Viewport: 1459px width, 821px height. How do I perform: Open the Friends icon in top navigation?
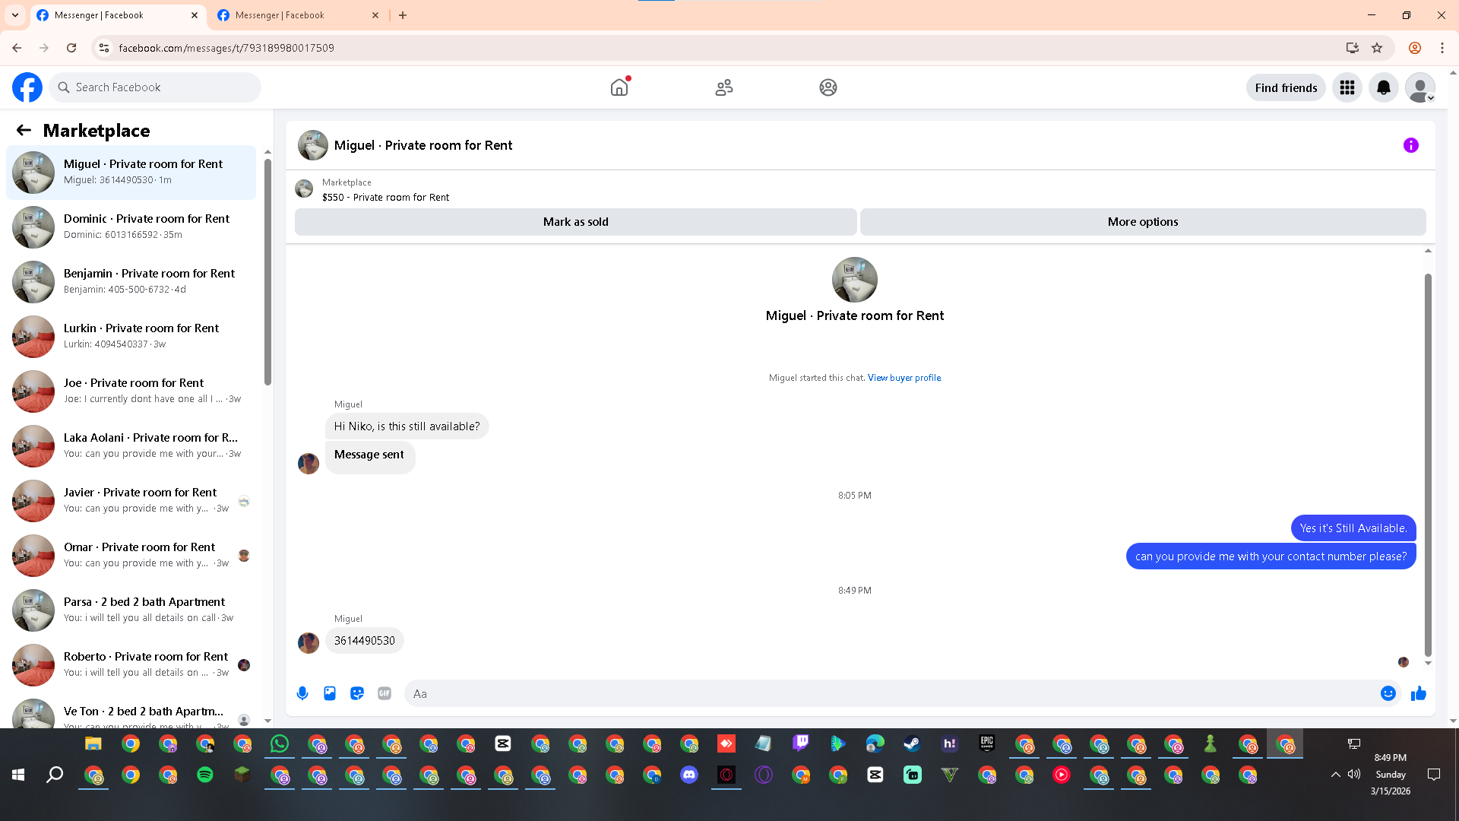[724, 87]
